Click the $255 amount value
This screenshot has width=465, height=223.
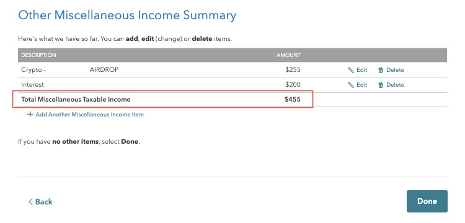pyautogui.click(x=293, y=69)
